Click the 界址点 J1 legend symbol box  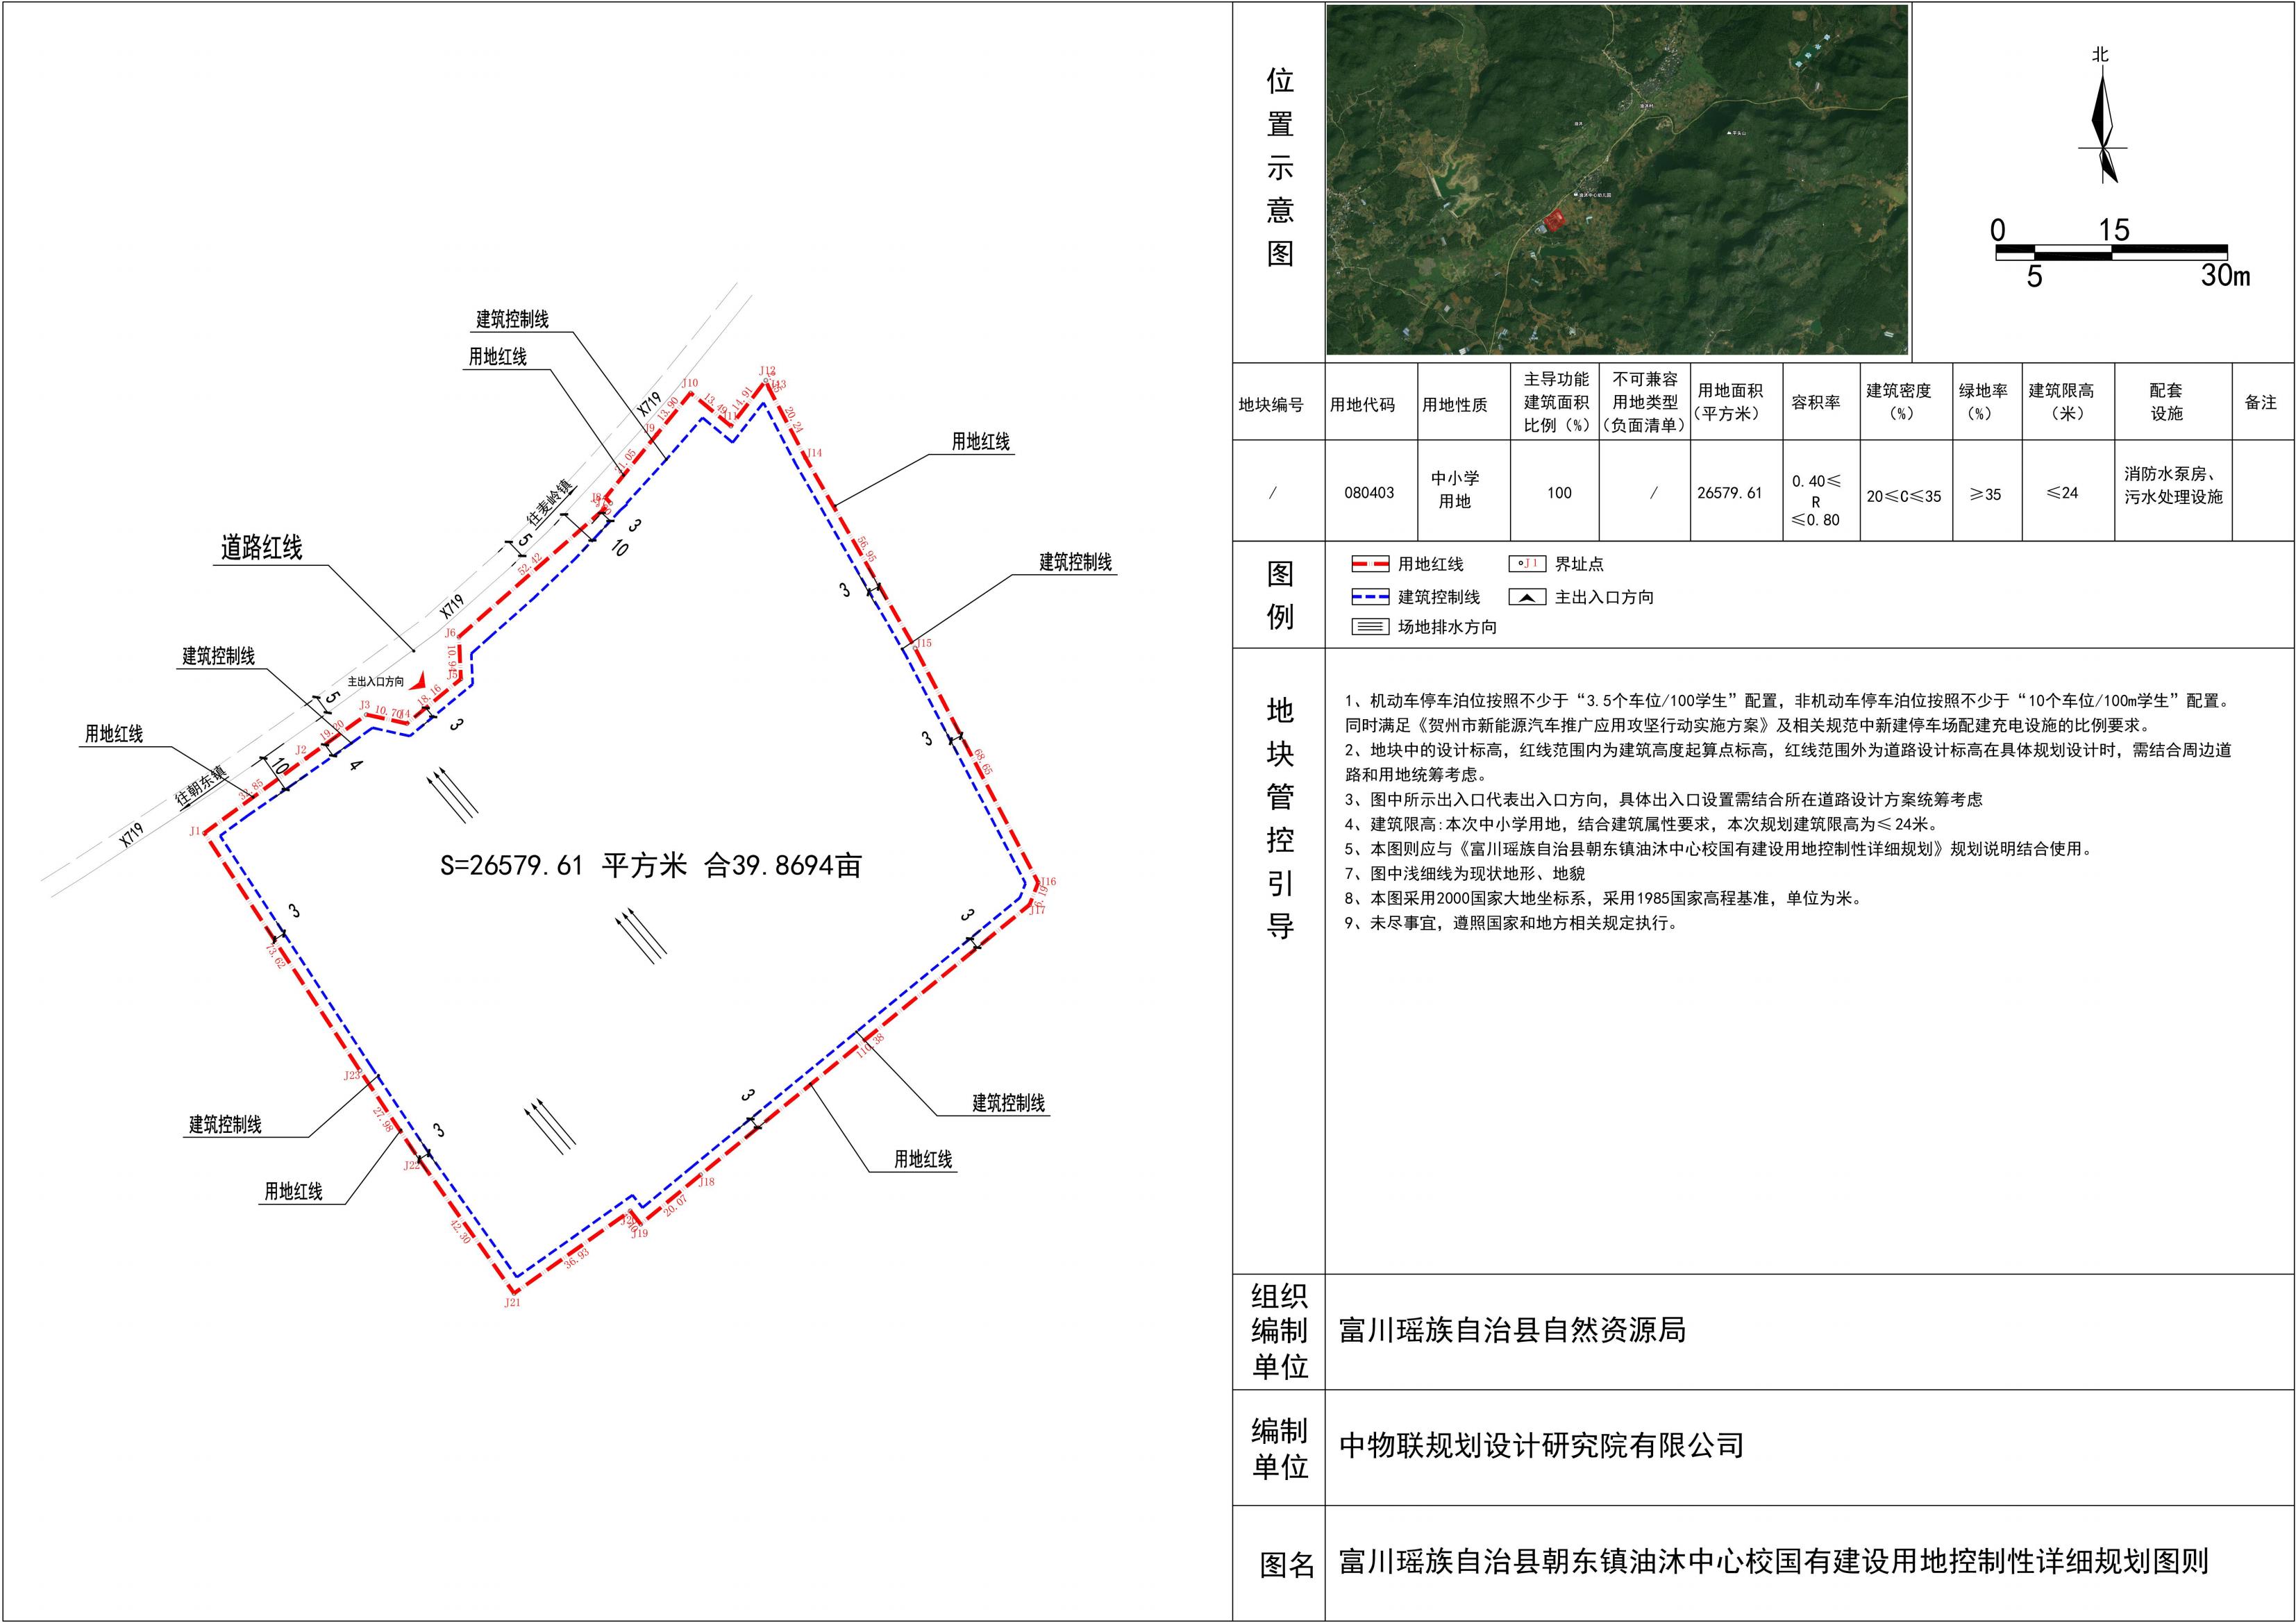click(x=1527, y=564)
